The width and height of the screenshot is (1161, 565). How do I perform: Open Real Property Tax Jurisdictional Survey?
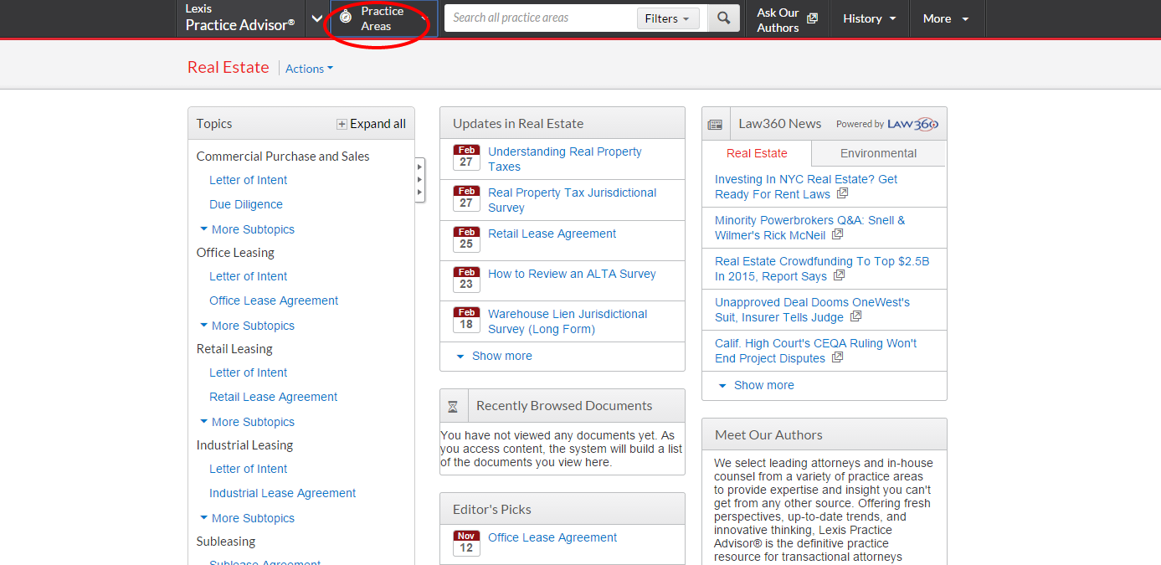pyautogui.click(x=573, y=200)
